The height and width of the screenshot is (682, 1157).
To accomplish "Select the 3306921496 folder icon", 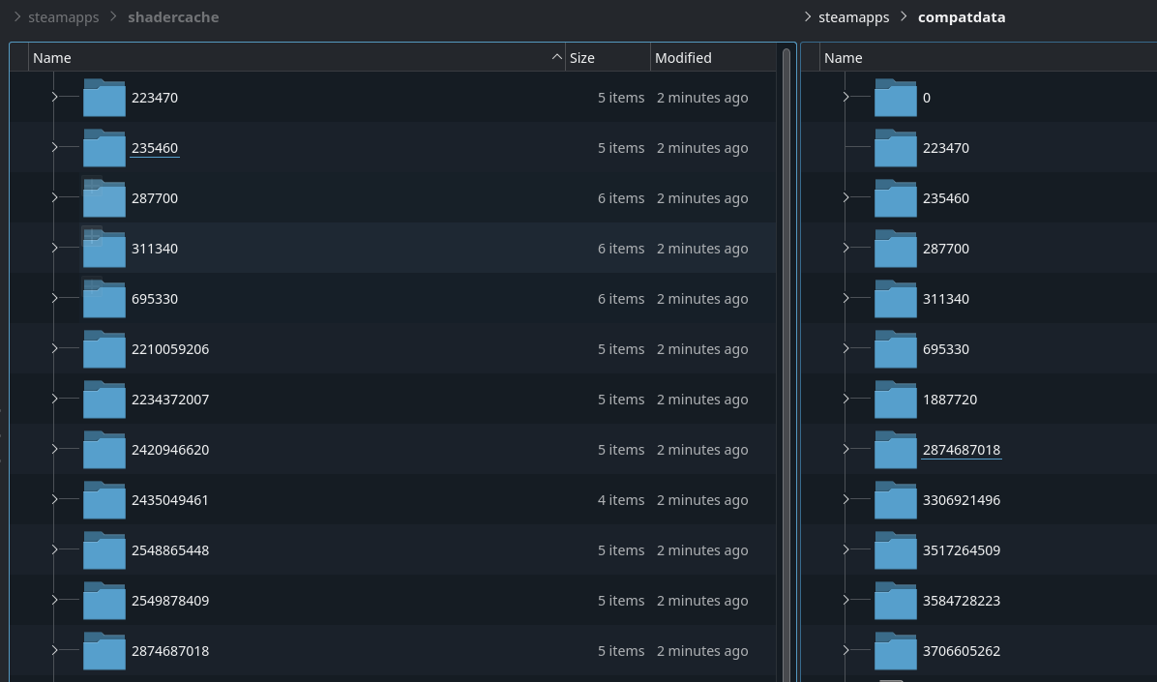I will tap(895, 499).
